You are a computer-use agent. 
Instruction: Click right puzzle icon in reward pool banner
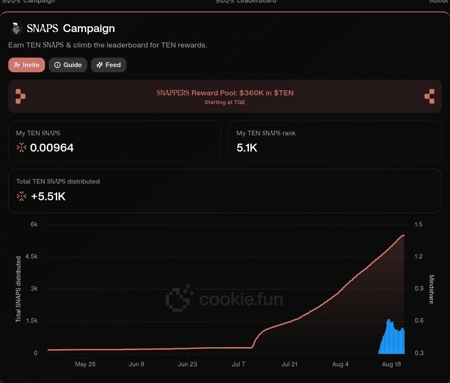[x=429, y=96]
